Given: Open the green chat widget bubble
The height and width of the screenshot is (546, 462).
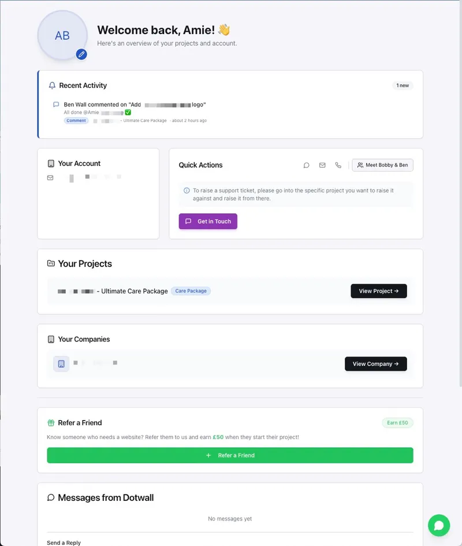Looking at the screenshot, I should click(439, 525).
